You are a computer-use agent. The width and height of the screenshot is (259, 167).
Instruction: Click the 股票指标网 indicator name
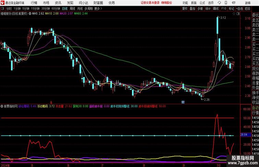click(x=11, y=106)
